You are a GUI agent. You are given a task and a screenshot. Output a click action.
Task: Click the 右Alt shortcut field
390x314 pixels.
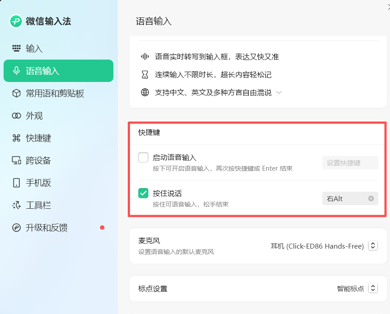(x=350, y=198)
